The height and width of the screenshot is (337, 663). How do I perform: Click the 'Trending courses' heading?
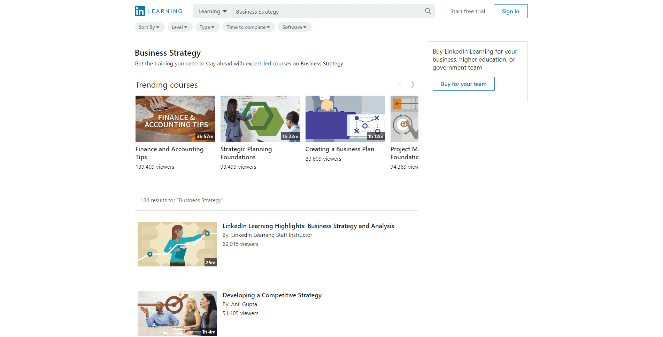tap(167, 85)
